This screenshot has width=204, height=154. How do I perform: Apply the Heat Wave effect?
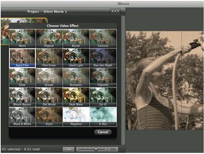(x=76, y=97)
